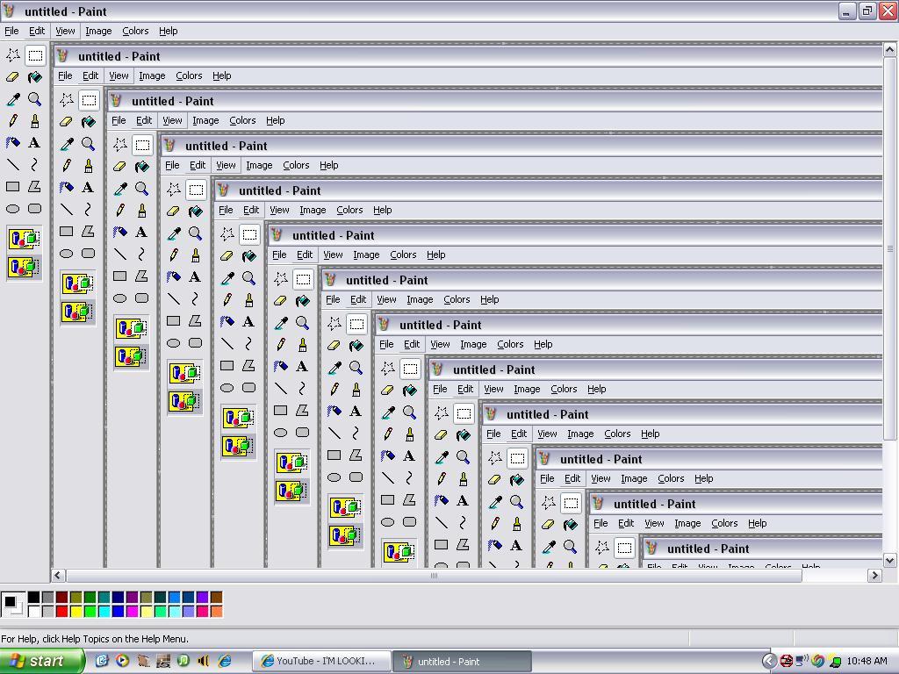Select the Ellipse tool in the leftmost toolbox

[x=13, y=209]
